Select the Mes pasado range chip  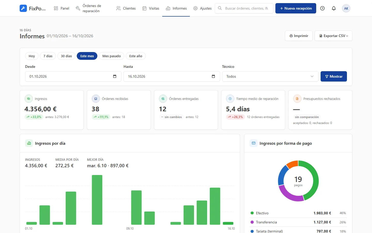112,56
